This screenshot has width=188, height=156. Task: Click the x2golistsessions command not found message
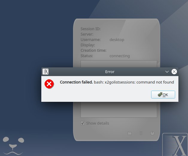[134, 82]
